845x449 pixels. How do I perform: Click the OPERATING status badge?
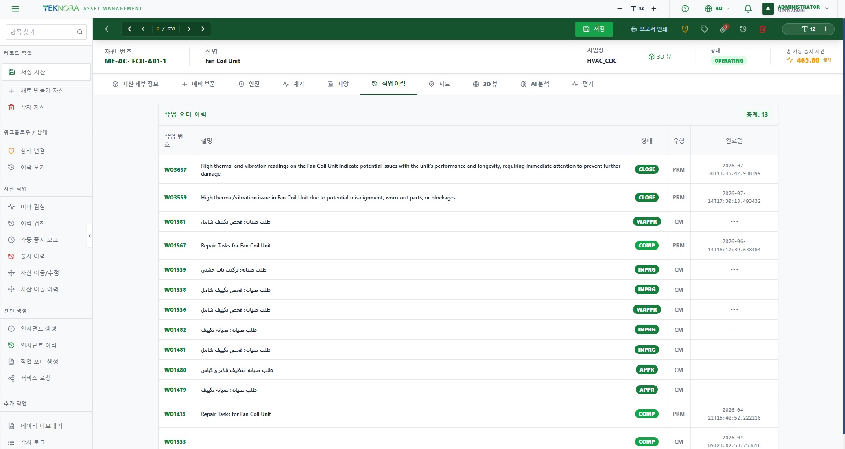[x=729, y=61]
